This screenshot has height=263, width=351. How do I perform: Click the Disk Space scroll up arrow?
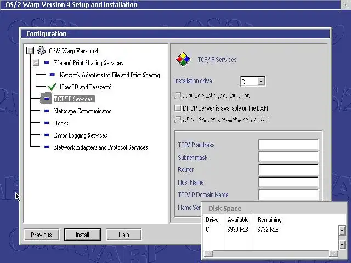pyautogui.click(x=342, y=230)
